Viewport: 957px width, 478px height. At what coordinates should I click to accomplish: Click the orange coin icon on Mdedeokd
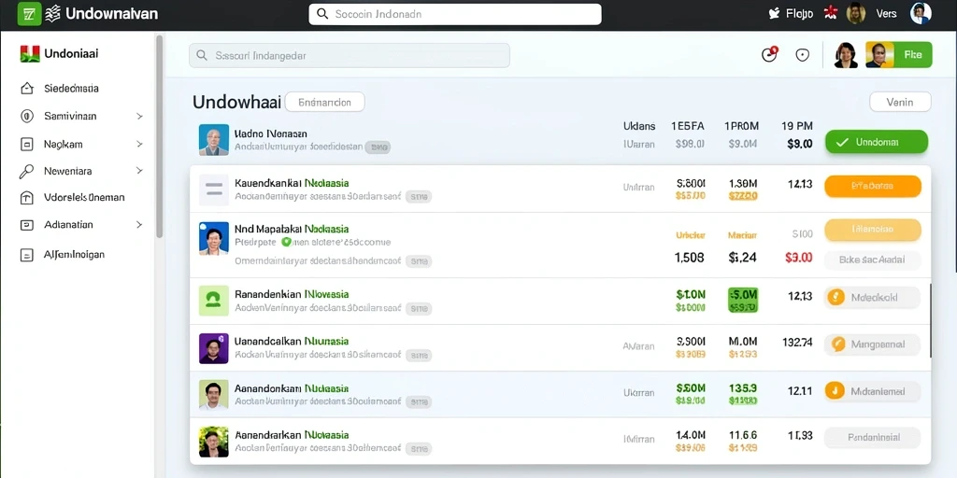835,297
